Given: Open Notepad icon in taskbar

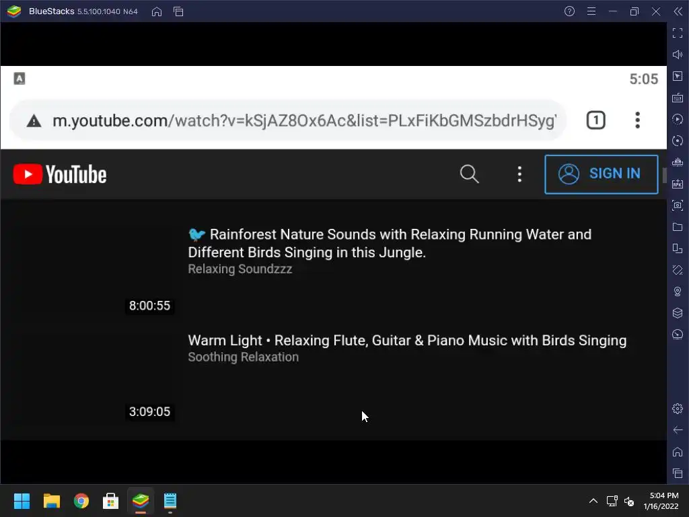Looking at the screenshot, I should point(170,501).
